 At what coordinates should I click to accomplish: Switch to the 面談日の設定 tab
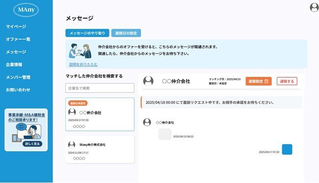[x=126, y=33]
